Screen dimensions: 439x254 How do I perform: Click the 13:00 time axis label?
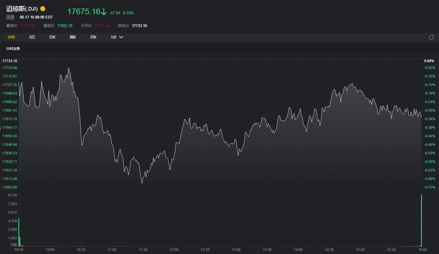pos(236,250)
